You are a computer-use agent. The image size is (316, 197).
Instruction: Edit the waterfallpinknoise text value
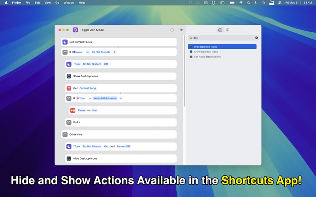click(105, 98)
